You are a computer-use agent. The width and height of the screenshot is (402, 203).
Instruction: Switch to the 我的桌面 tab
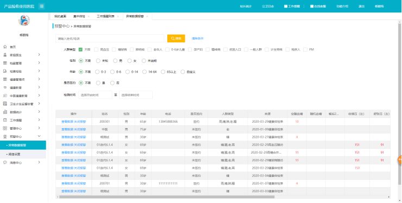[x=60, y=16]
